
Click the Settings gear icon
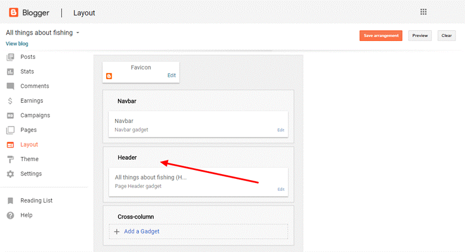[10, 174]
